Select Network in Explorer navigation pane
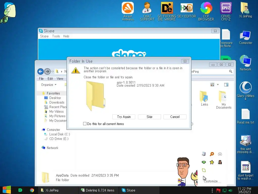 coord(52,148)
